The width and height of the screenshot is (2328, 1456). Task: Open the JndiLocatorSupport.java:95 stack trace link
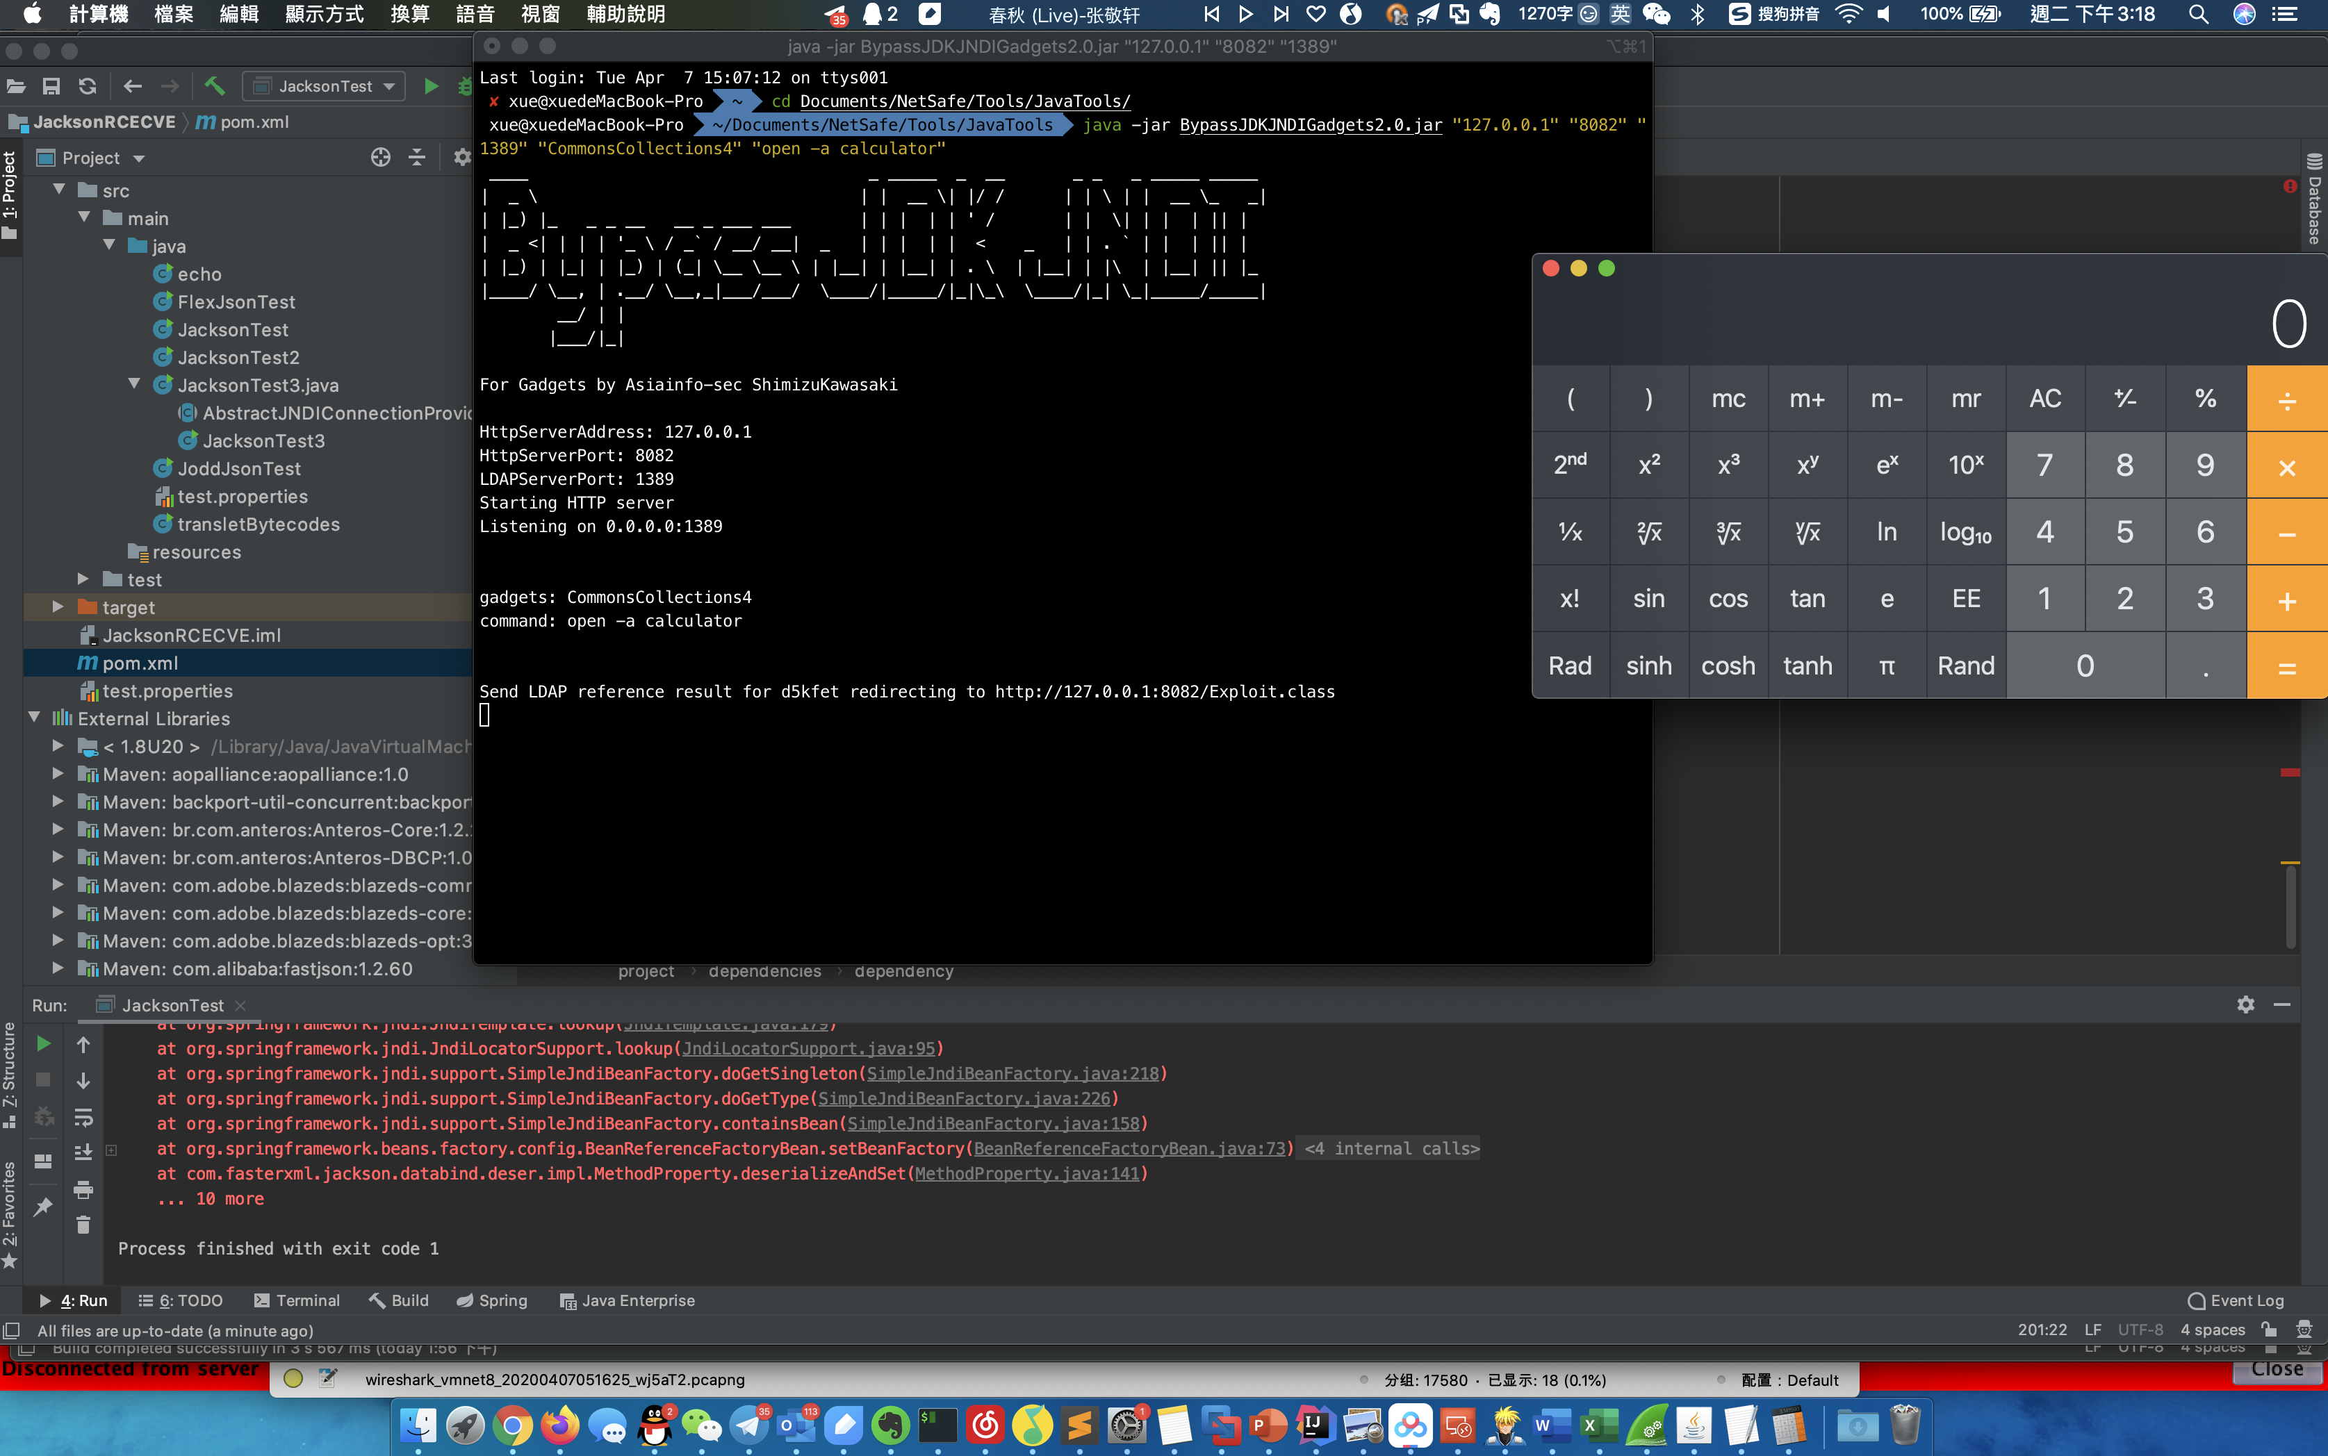(x=808, y=1049)
